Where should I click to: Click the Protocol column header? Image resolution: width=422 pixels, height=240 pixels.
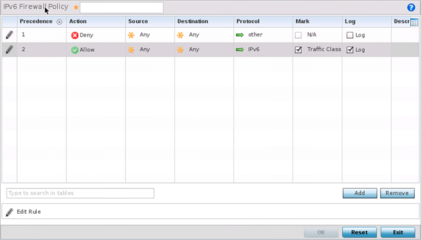pos(263,22)
